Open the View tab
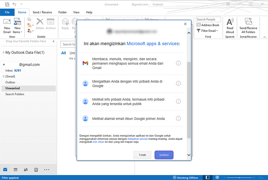Viewport: 268px width, 180px height. (76, 12)
